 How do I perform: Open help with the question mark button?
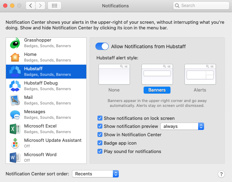pyautogui.click(x=221, y=174)
